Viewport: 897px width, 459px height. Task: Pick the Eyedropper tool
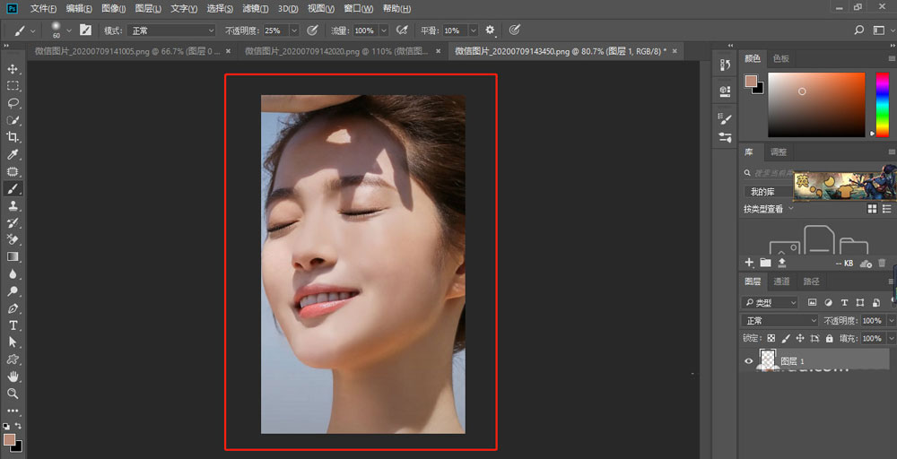coord(13,154)
